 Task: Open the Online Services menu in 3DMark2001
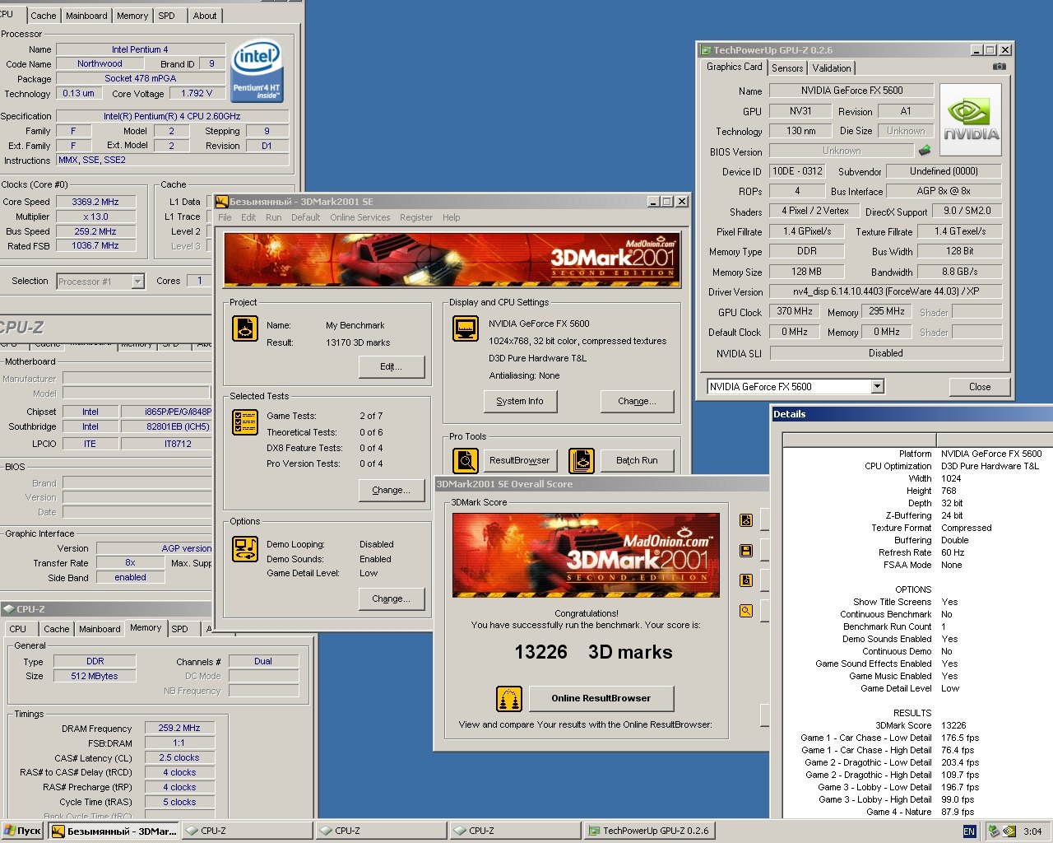point(360,217)
